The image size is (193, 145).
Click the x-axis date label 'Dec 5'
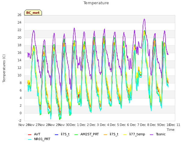[x=115, y=125]
